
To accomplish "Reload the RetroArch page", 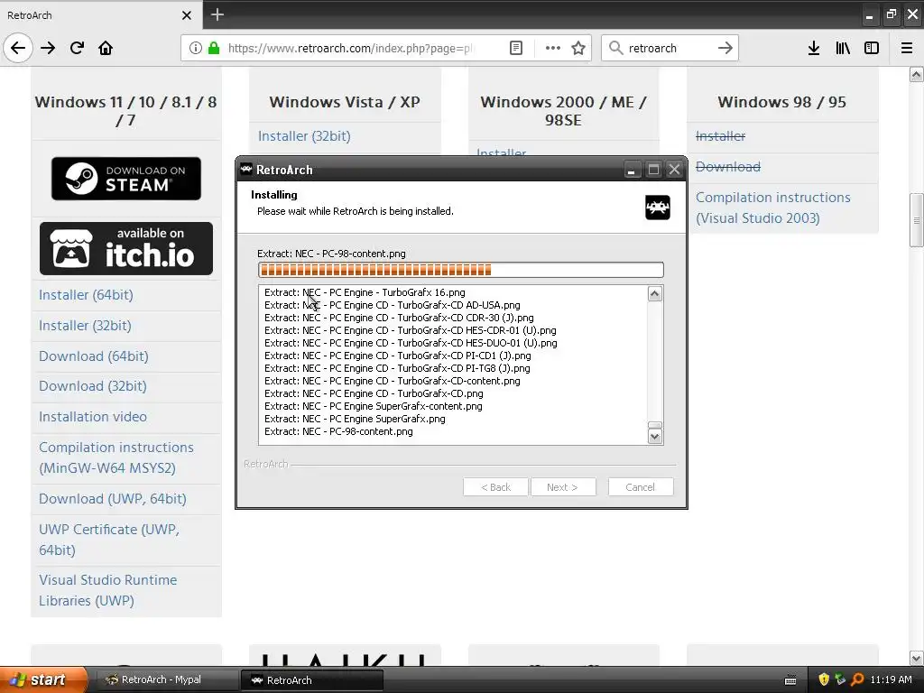I will 77,48.
